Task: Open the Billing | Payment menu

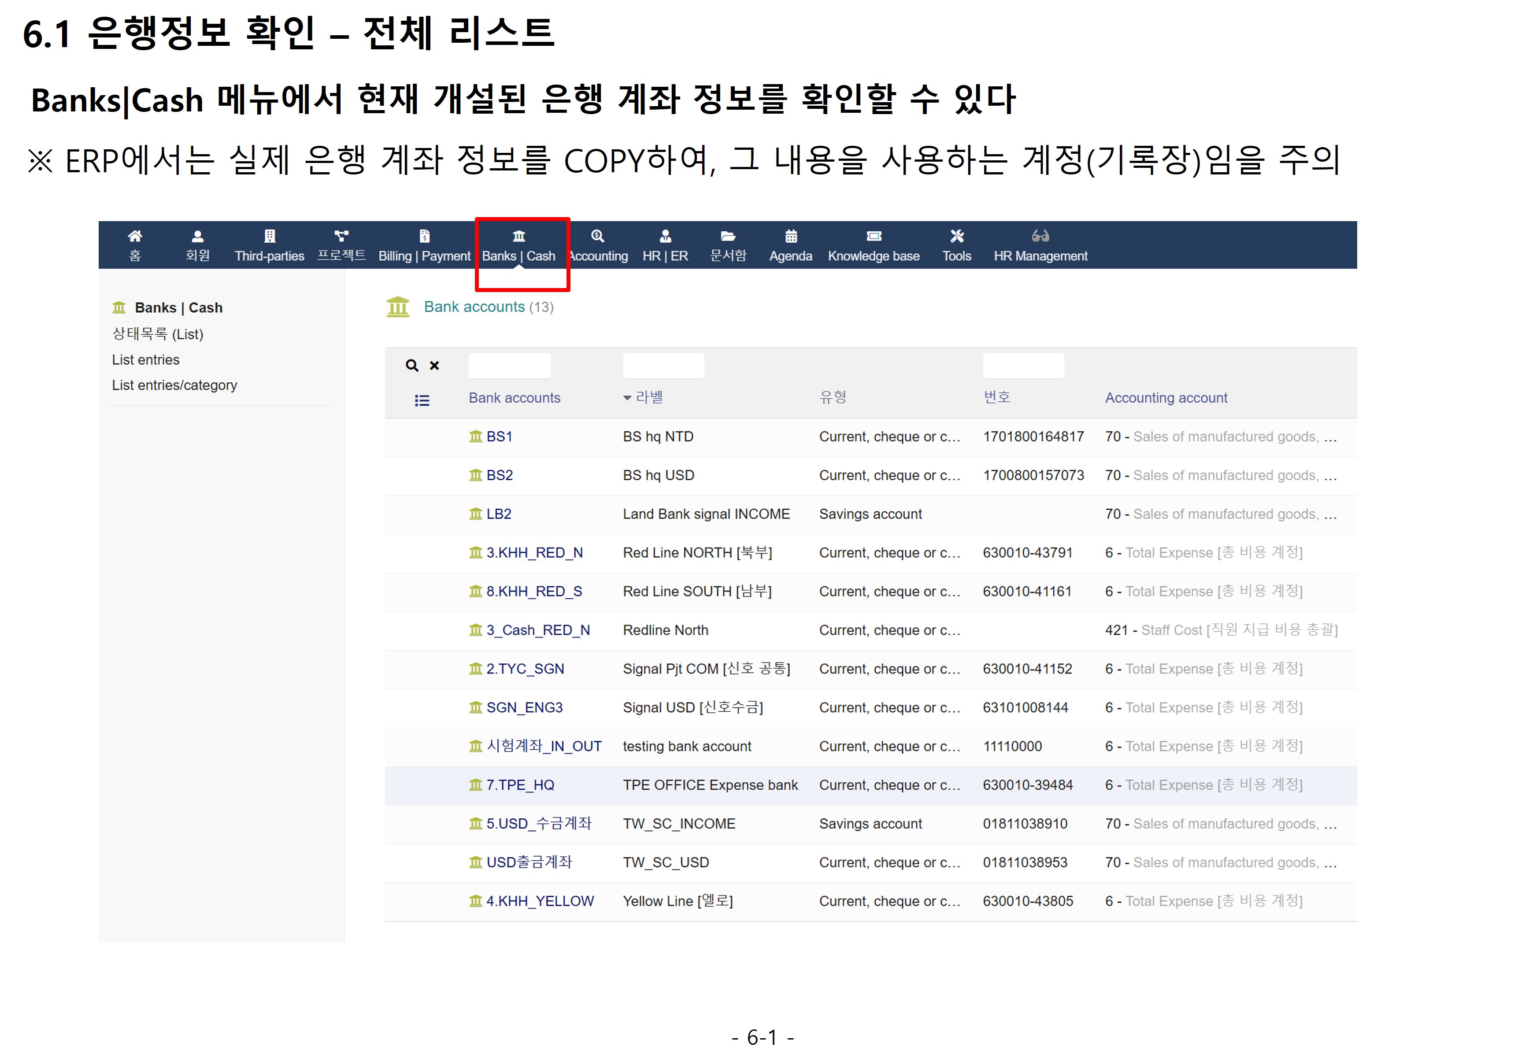Action: pyautogui.click(x=425, y=256)
